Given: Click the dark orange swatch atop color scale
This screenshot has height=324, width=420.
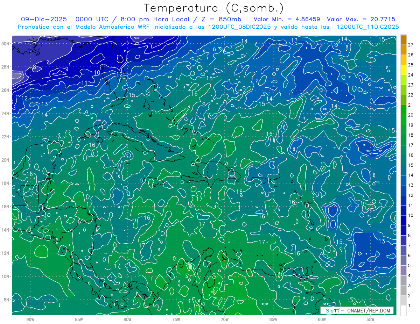Looking at the screenshot, I should point(404,40).
